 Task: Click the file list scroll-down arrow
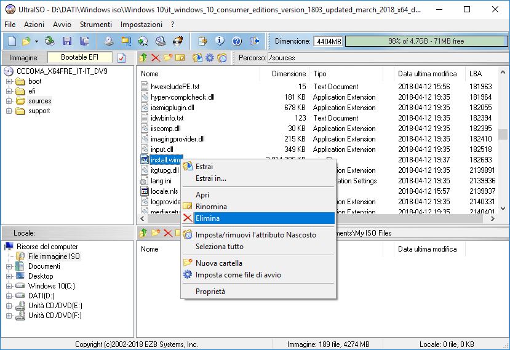(x=503, y=208)
